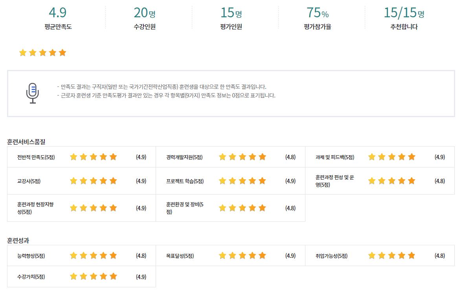Click star rating for 과제 및 피드백
The height and width of the screenshot is (294, 463).
click(392, 157)
